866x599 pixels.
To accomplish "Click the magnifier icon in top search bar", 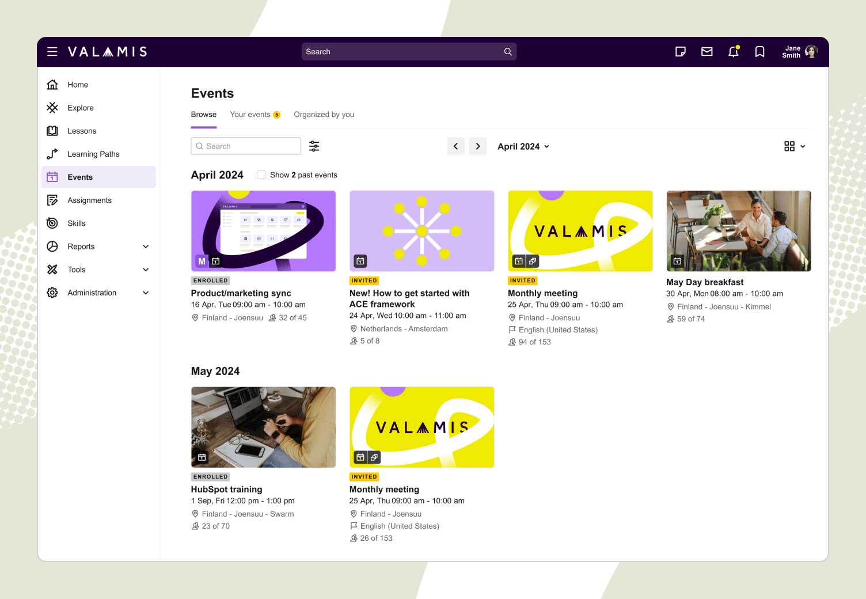I will point(508,52).
